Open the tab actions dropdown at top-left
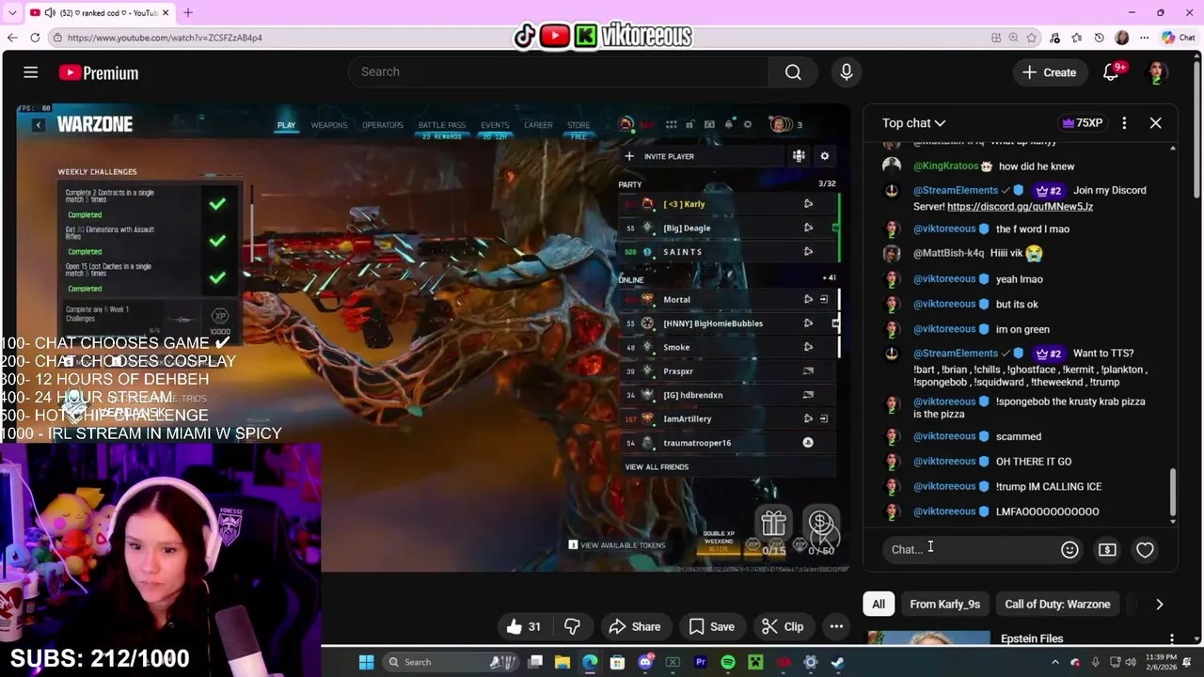This screenshot has width=1204, height=677. pos(11,12)
